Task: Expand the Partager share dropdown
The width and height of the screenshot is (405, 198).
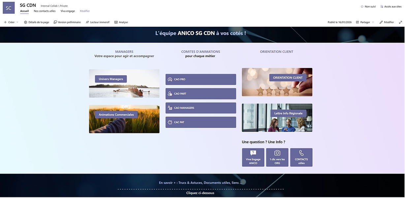Action: tap(365, 22)
